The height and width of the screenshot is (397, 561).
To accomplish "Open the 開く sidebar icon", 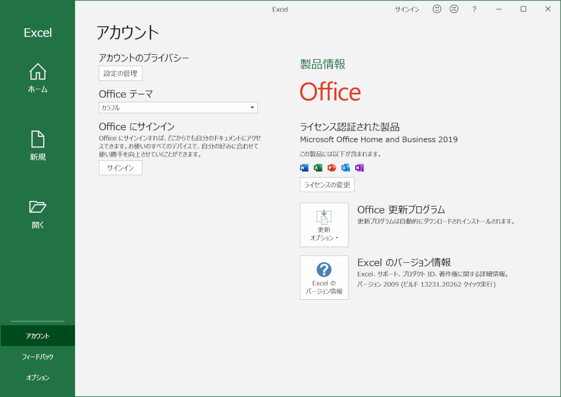I will 37,212.
